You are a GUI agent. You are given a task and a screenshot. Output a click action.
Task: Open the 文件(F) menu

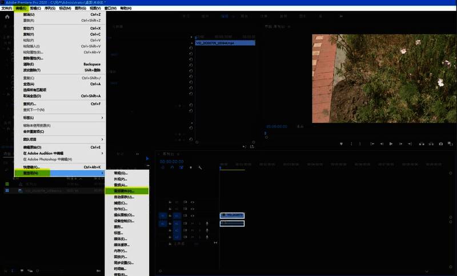click(6, 9)
